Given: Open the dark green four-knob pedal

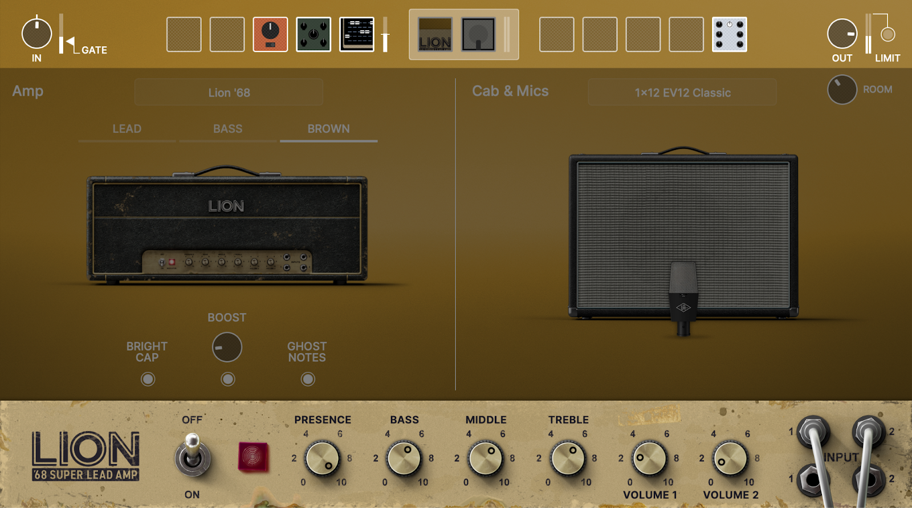Looking at the screenshot, I should click(313, 34).
